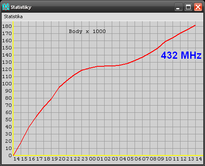Click the Statistiky title bar text

point(21,7)
